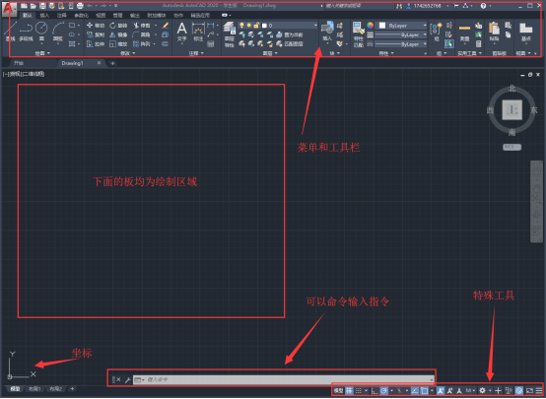Toggle 2D object snap square icon
The width and height of the screenshot is (546, 399).
pyautogui.click(x=424, y=391)
